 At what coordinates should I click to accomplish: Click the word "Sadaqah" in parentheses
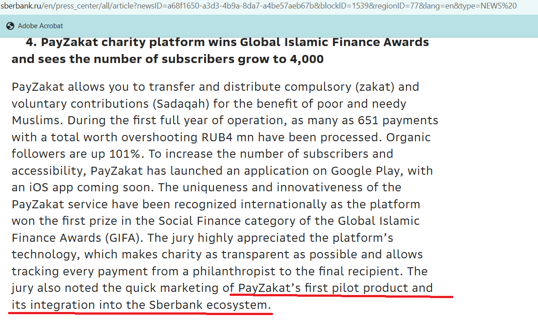[182, 104]
